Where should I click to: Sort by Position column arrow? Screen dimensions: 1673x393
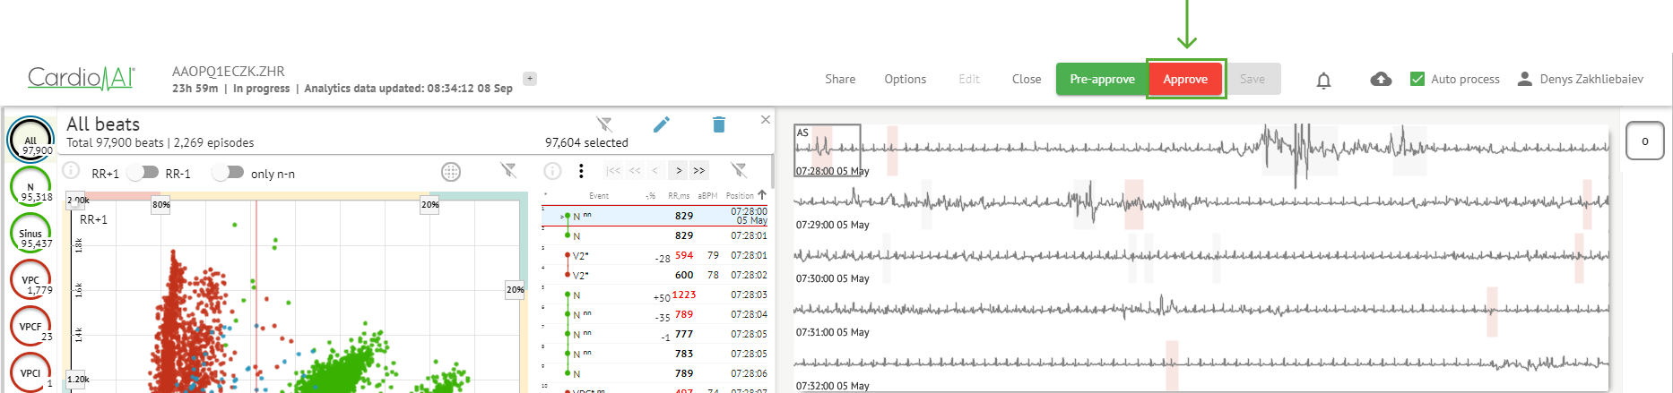(762, 194)
